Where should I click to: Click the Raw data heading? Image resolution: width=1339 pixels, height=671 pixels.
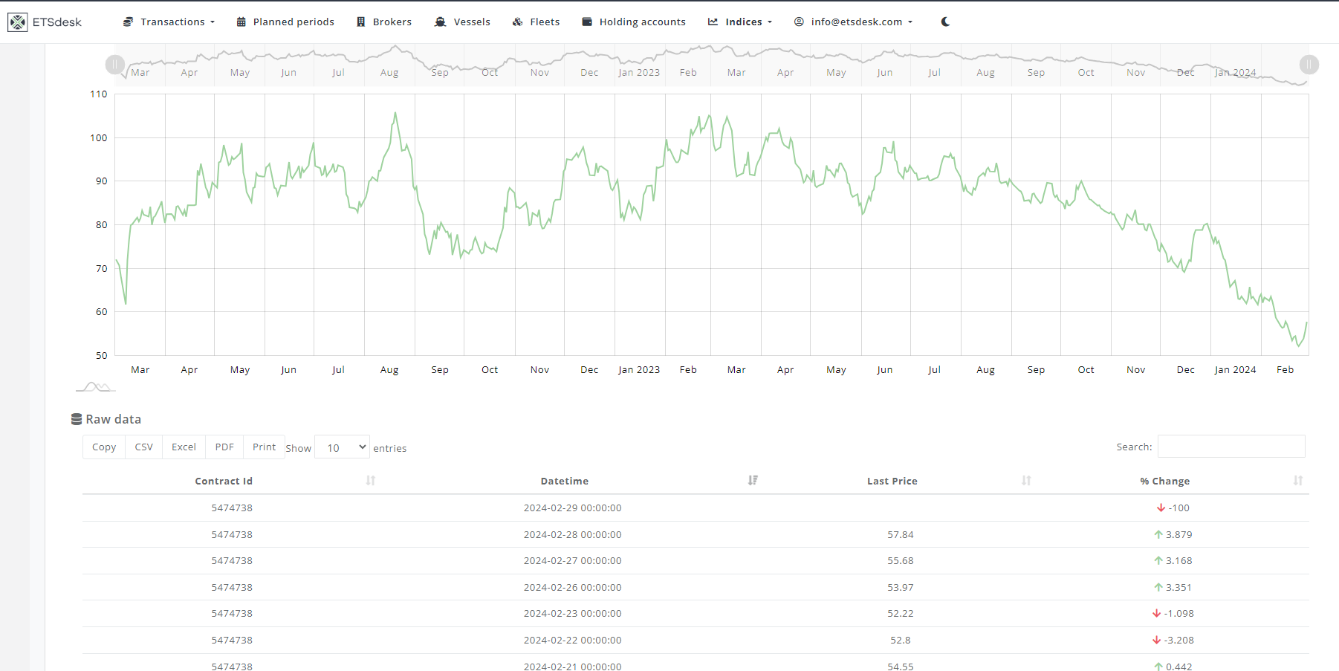point(113,419)
